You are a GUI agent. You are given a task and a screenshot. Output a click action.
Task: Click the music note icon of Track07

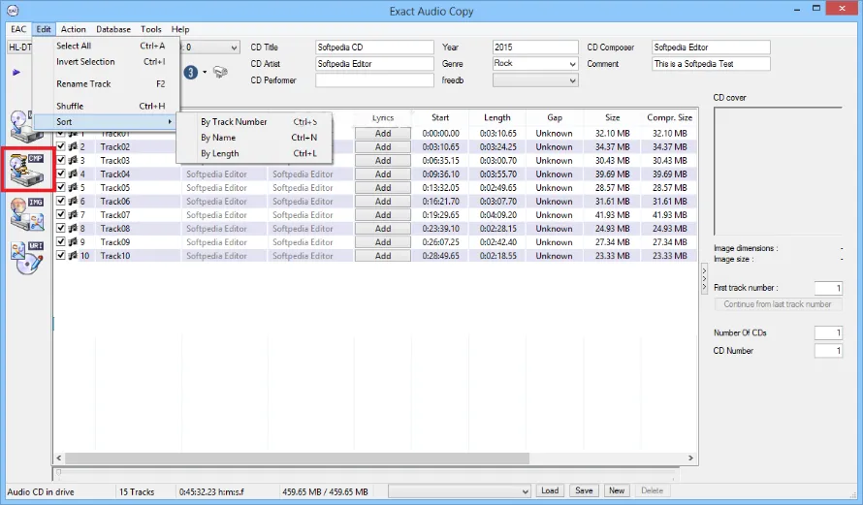73,214
